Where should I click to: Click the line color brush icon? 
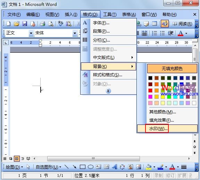160,167
